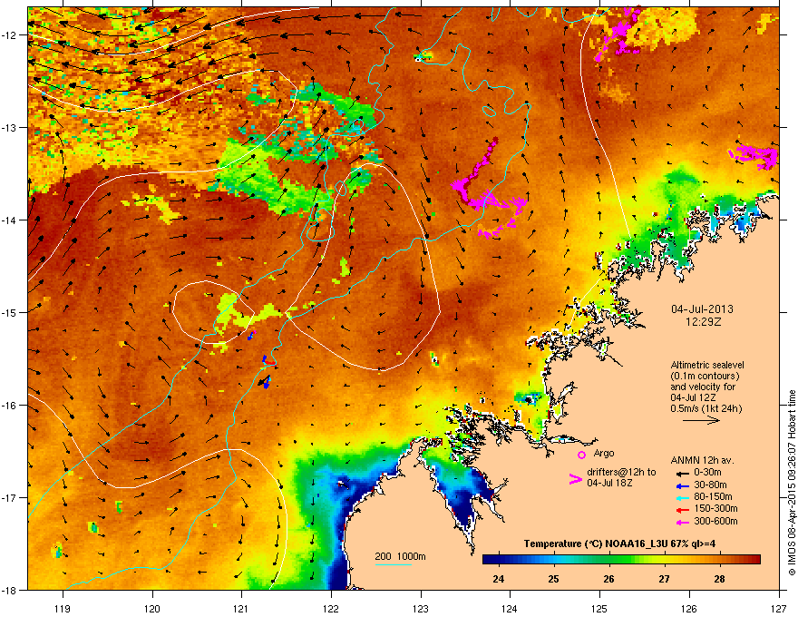Click the 'Altimetric sealevel' caption line
This screenshot has width=798, height=617.
(707, 365)
